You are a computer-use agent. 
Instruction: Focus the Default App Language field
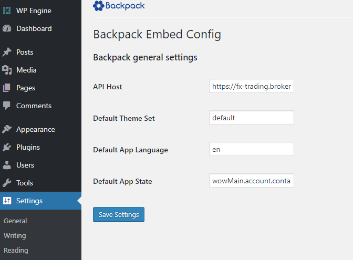click(252, 149)
